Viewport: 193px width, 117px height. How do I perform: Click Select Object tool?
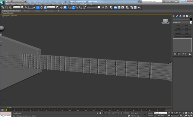click(x=22, y=7)
